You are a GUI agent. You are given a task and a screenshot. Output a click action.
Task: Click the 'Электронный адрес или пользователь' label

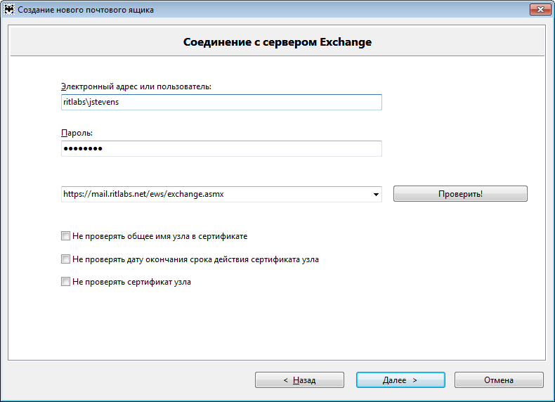[136, 86]
